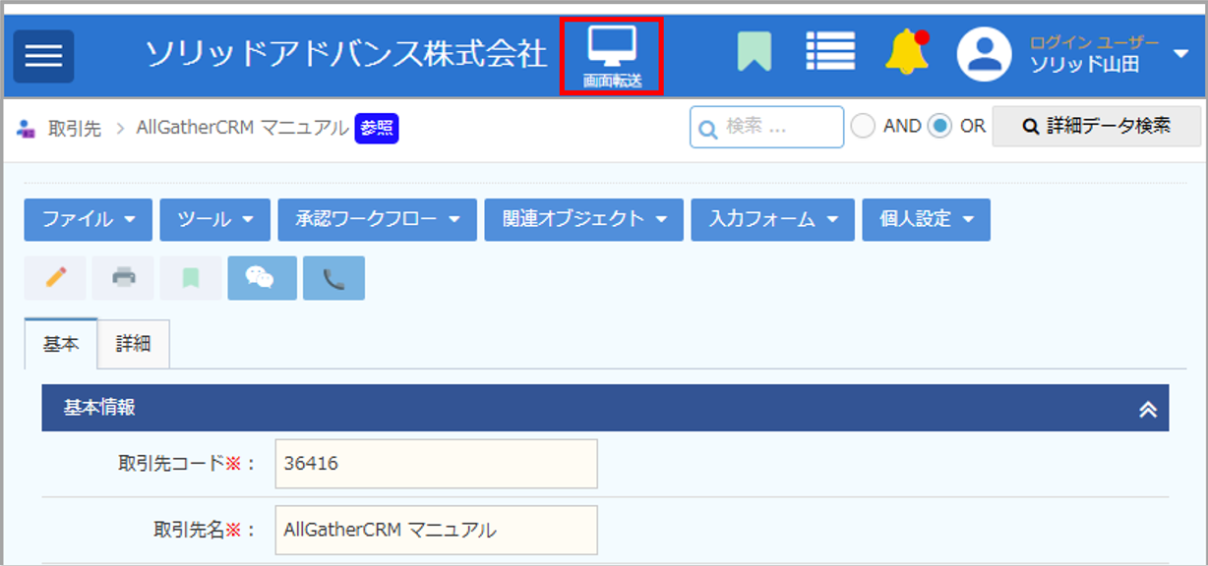Click the 画面転送 monitor icon

612,56
